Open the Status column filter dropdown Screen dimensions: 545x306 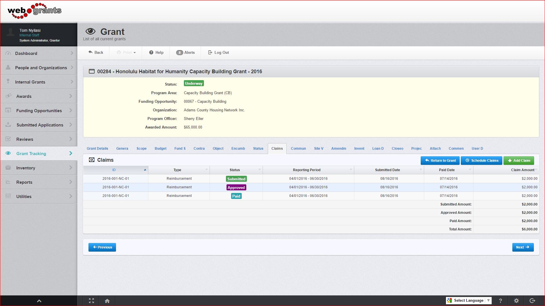[x=259, y=170]
